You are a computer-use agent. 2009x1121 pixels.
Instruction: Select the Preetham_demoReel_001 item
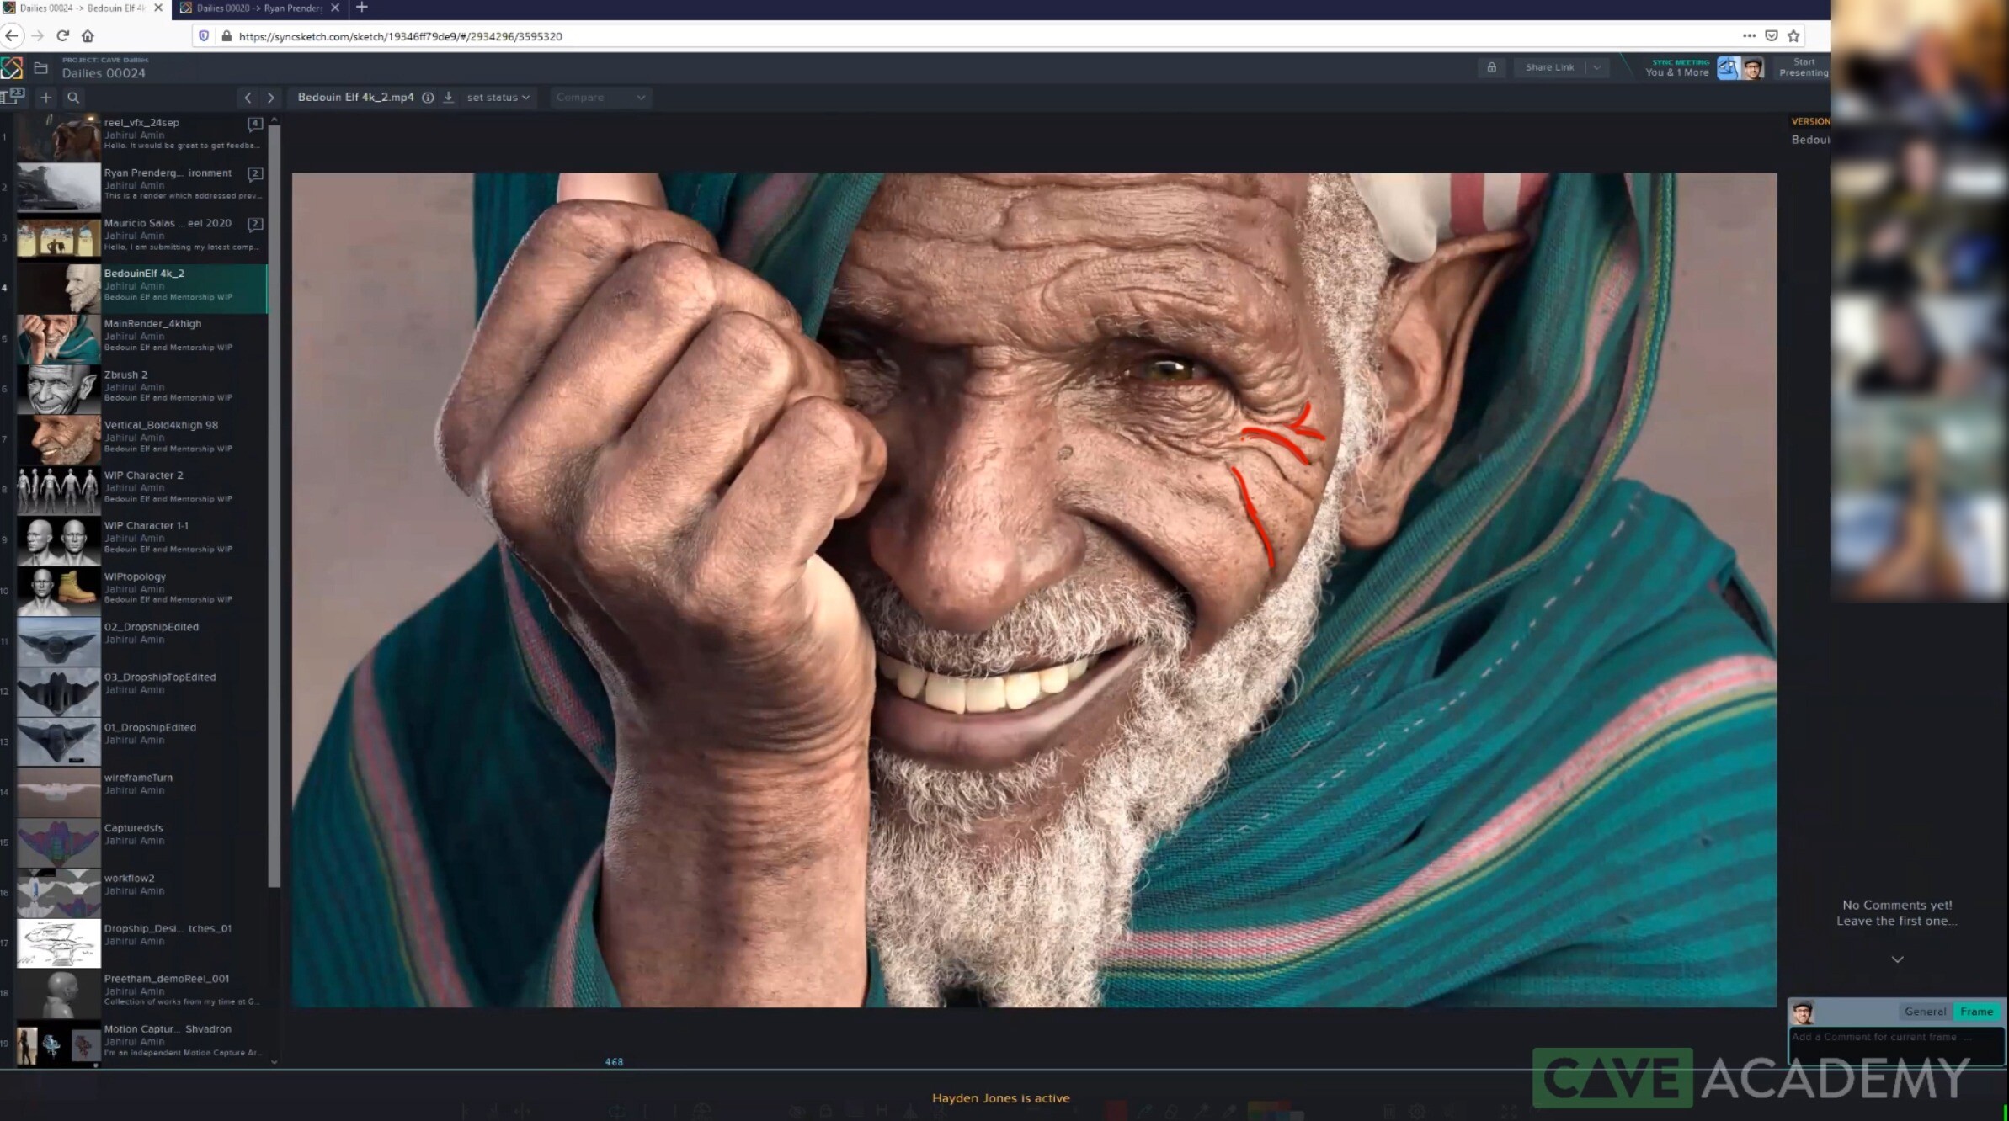(141, 993)
